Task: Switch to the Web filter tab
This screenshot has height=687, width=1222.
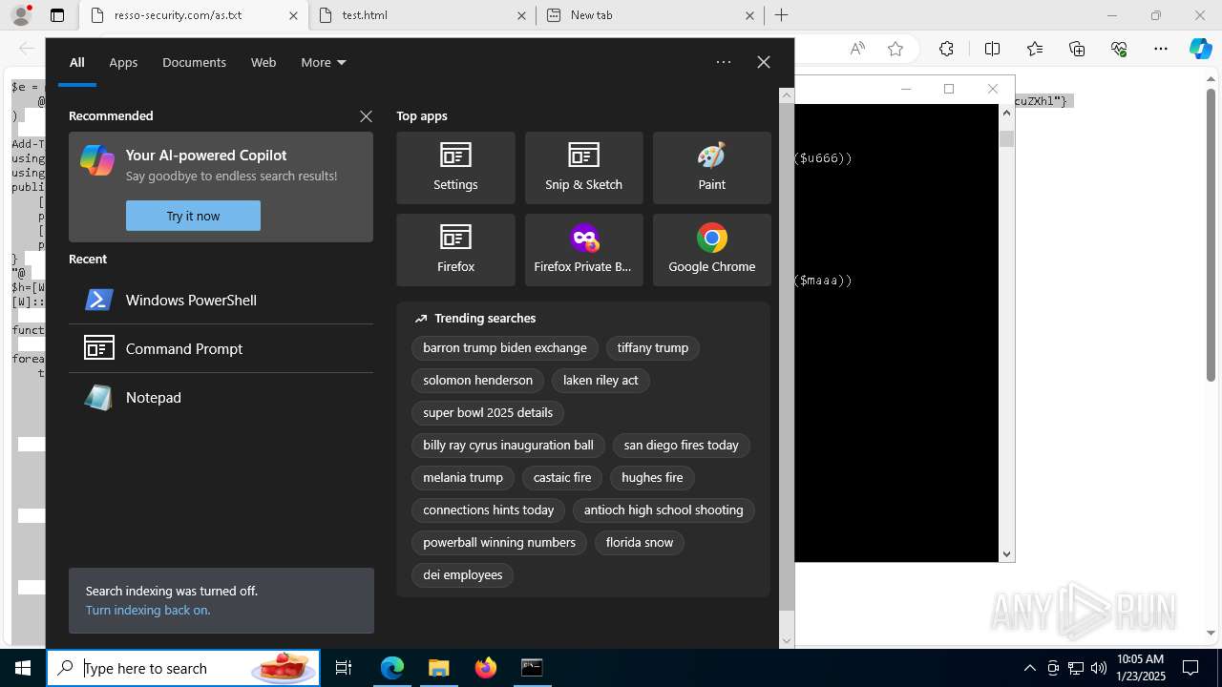Action: pos(263,62)
